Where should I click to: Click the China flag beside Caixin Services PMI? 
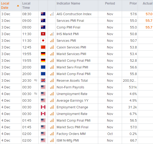tap(43, 47)
